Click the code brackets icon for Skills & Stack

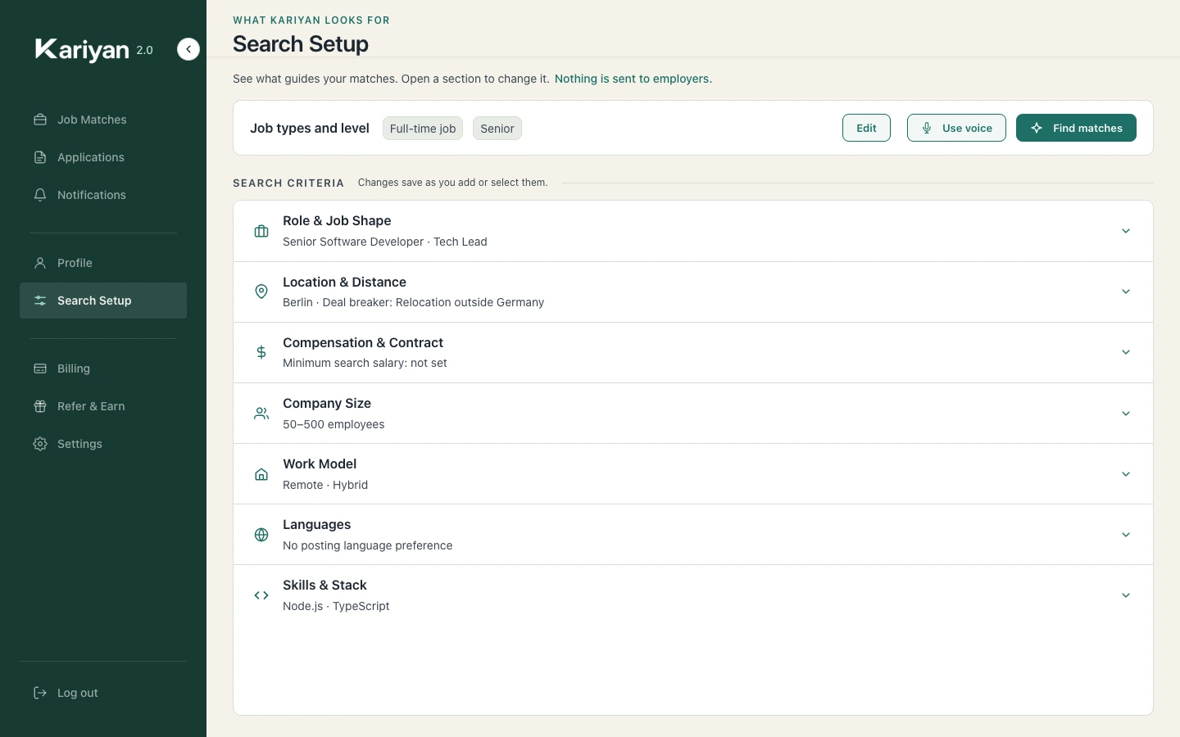[x=261, y=595]
